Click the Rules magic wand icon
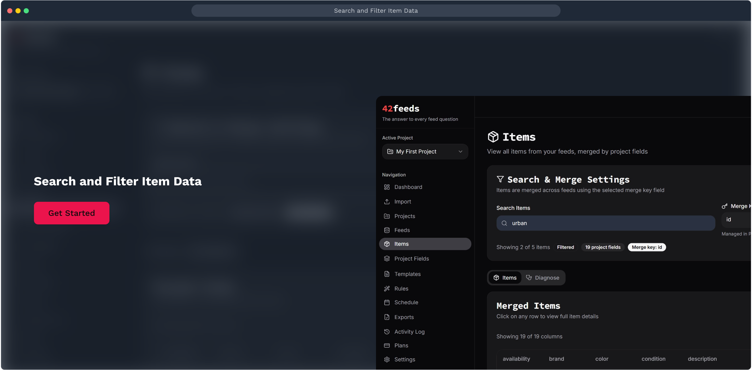Screen dimensions: 752x370 pyautogui.click(x=387, y=288)
